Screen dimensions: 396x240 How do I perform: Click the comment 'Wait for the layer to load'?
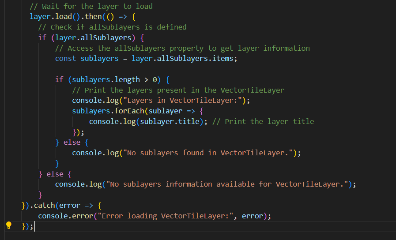tap(91, 6)
